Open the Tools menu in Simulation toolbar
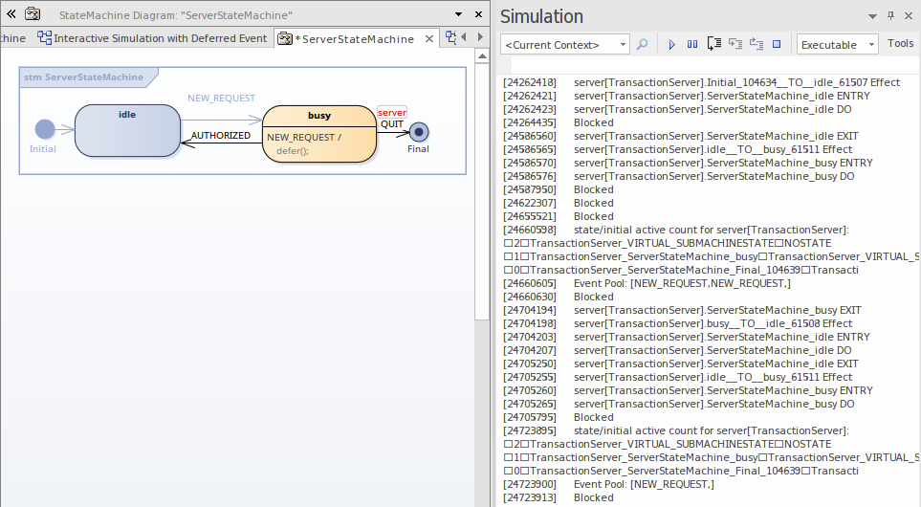921x507 pixels. tap(900, 44)
